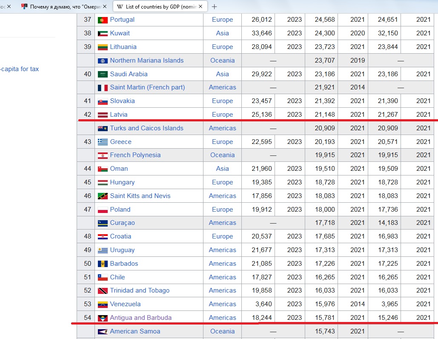Click the Saint Kitts and Nevis flag icon

[x=103, y=196]
